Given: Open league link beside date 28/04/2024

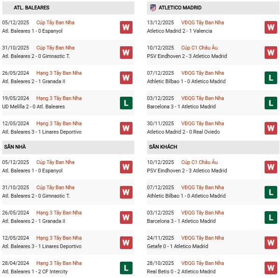Looking at the screenshot, I should 59,263.
